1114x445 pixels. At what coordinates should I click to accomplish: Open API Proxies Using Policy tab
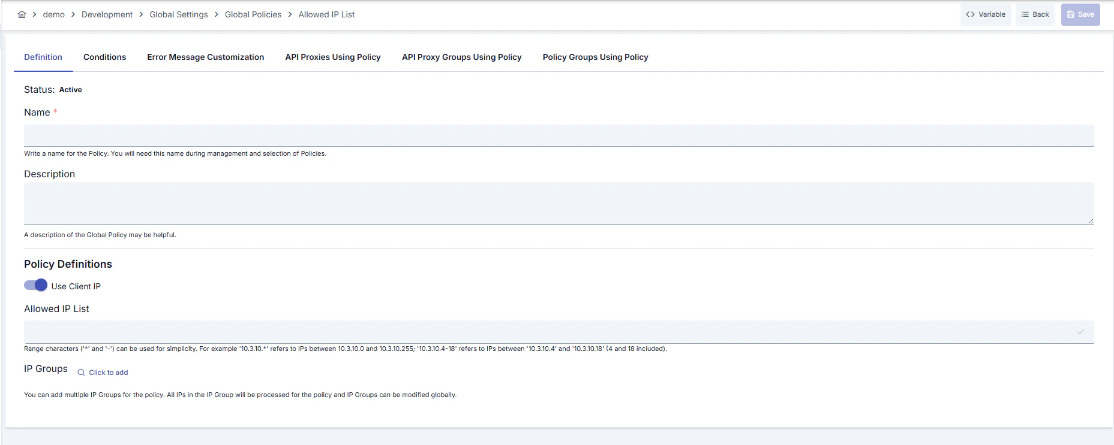pyautogui.click(x=333, y=57)
